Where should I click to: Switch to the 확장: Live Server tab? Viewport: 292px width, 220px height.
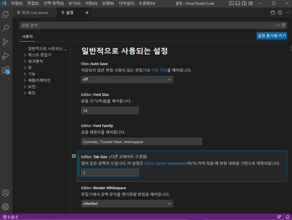click(35, 13)
